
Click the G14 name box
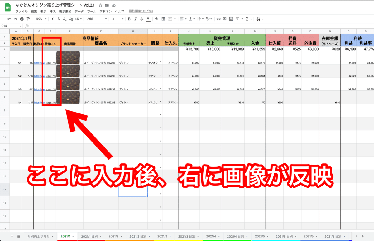click(x=11, y=26)
